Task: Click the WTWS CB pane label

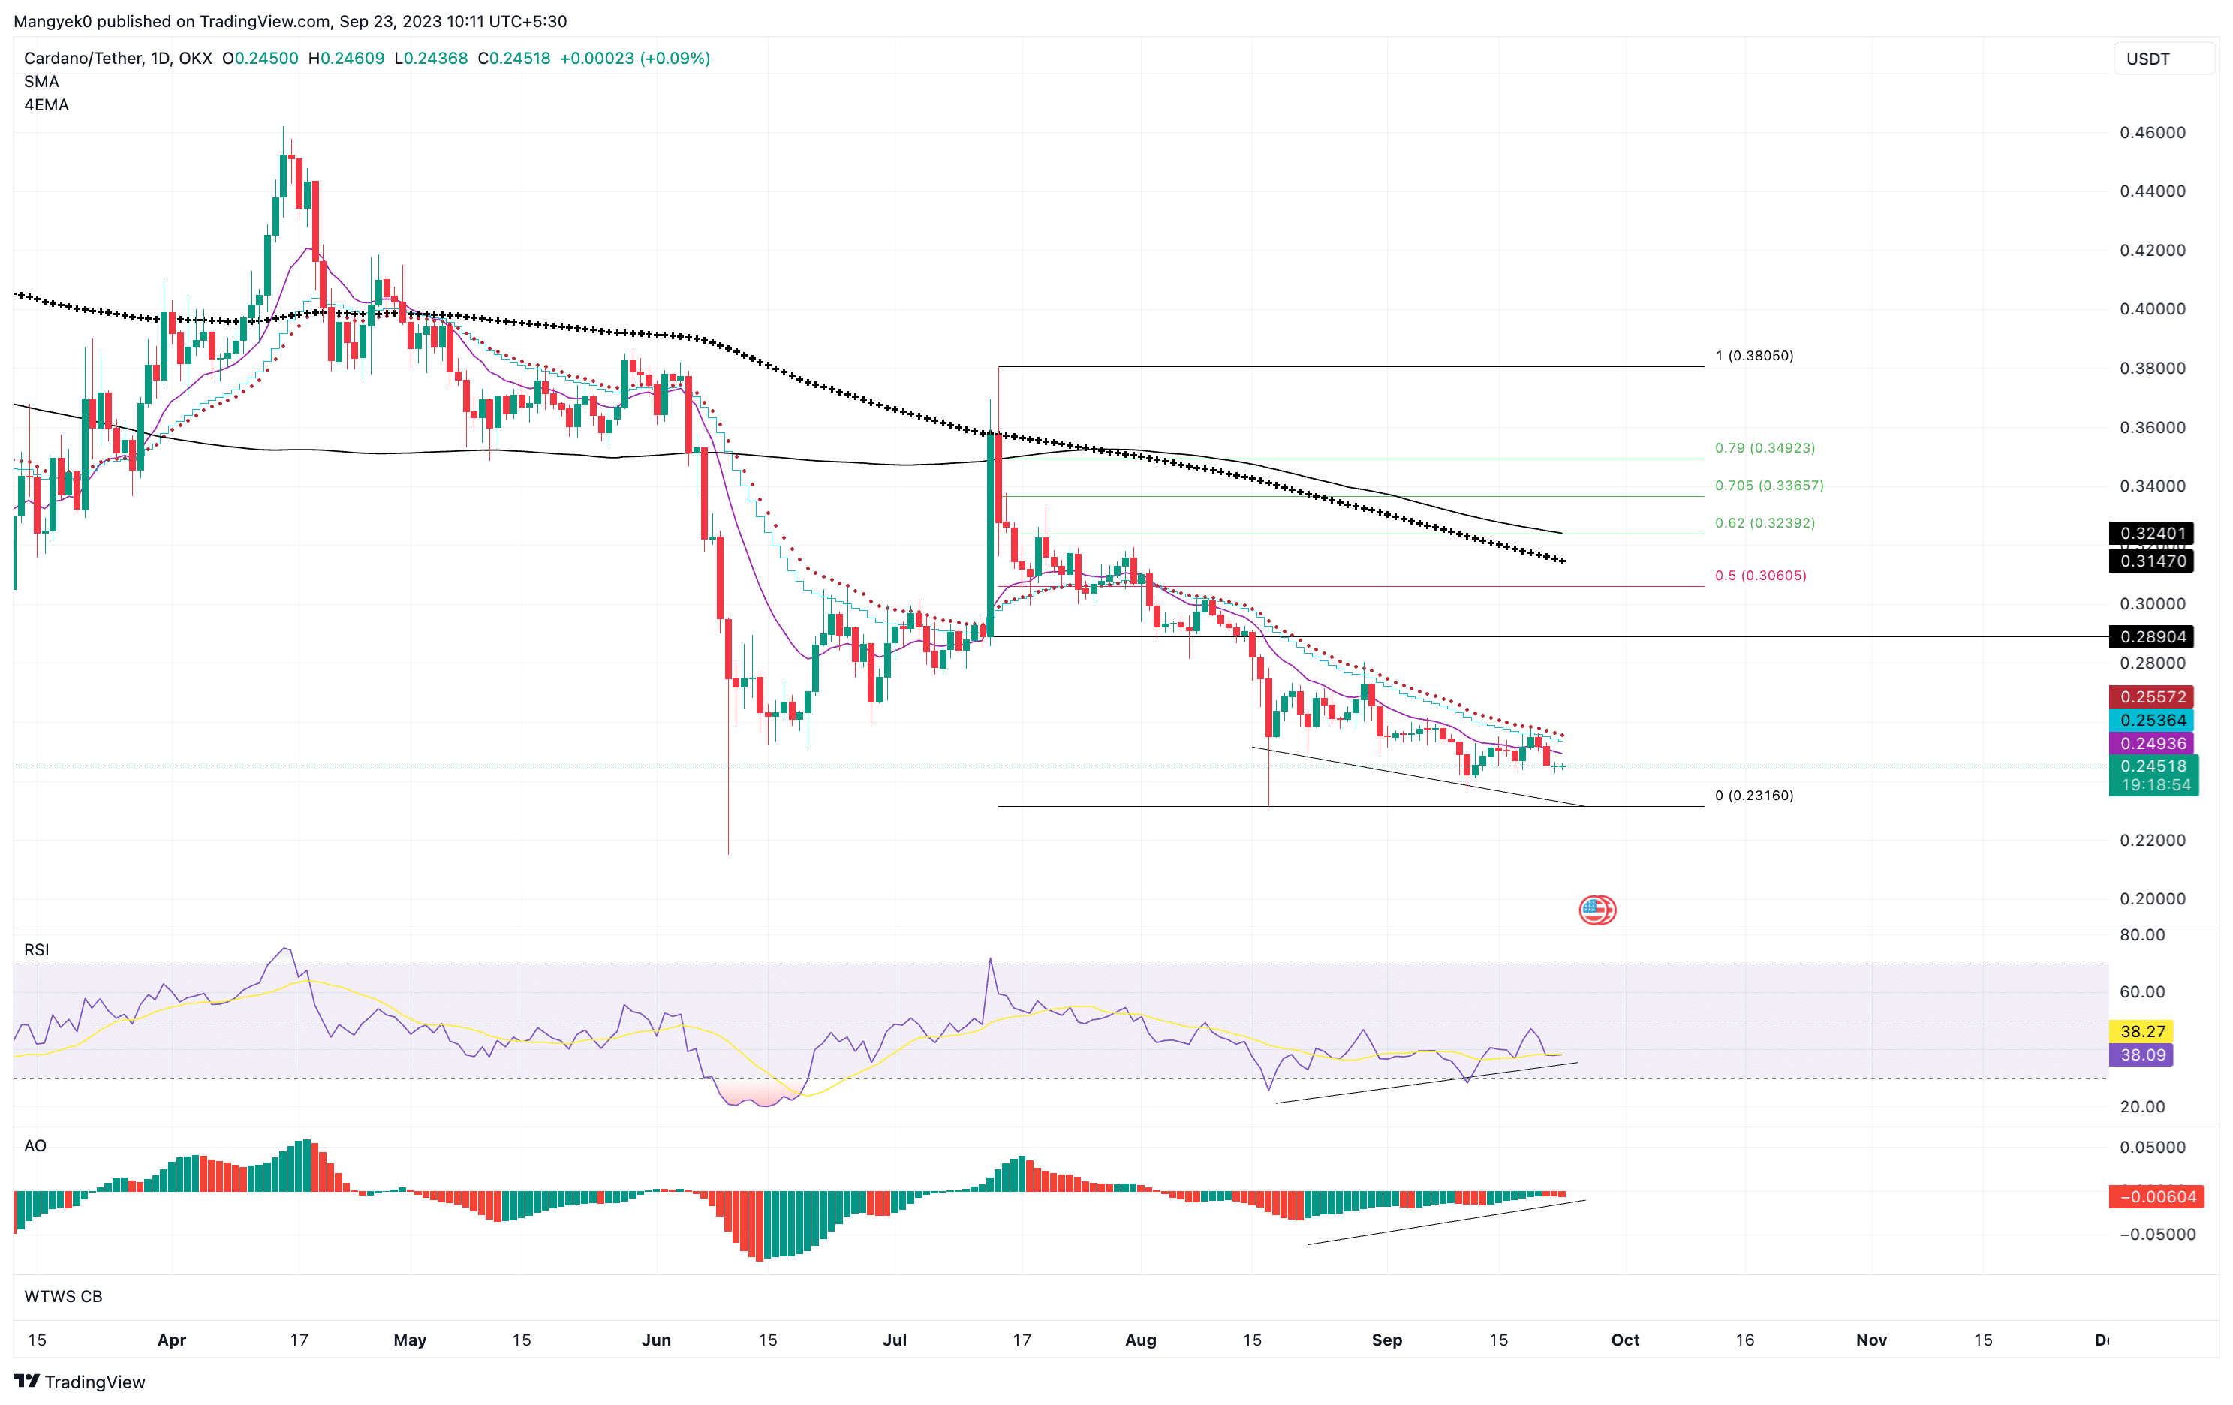Action: [x=63, y=1295]
